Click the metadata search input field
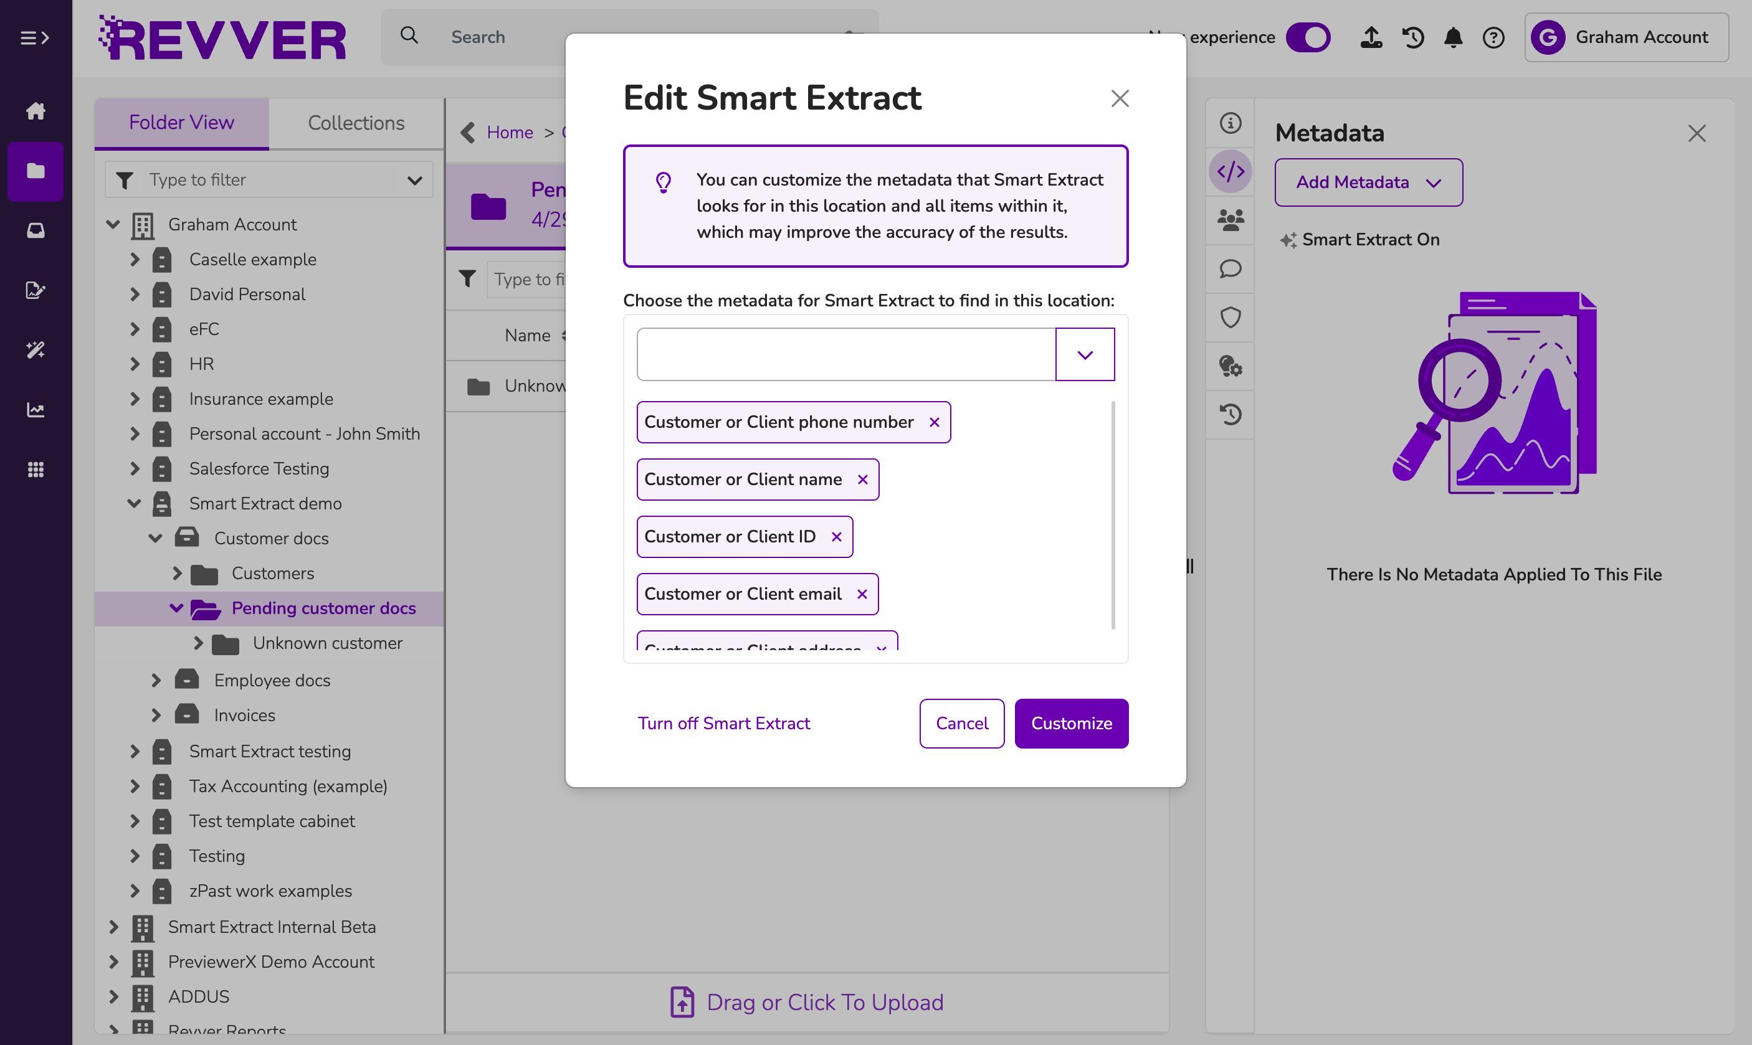This screenshot has width=1752, height=1045. (845, 354)
